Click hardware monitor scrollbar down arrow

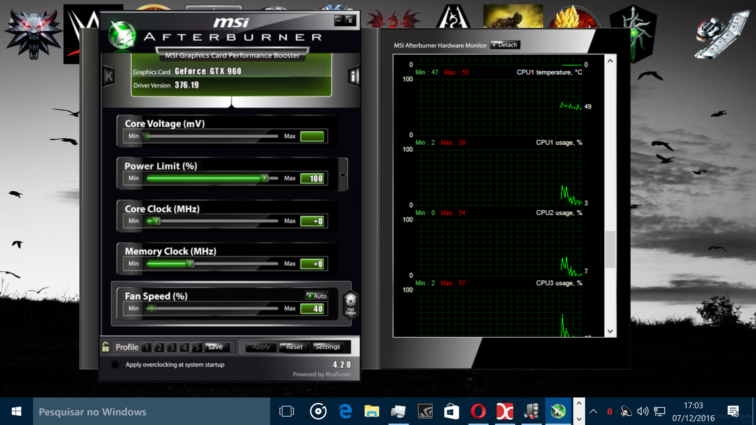(610, 331)
